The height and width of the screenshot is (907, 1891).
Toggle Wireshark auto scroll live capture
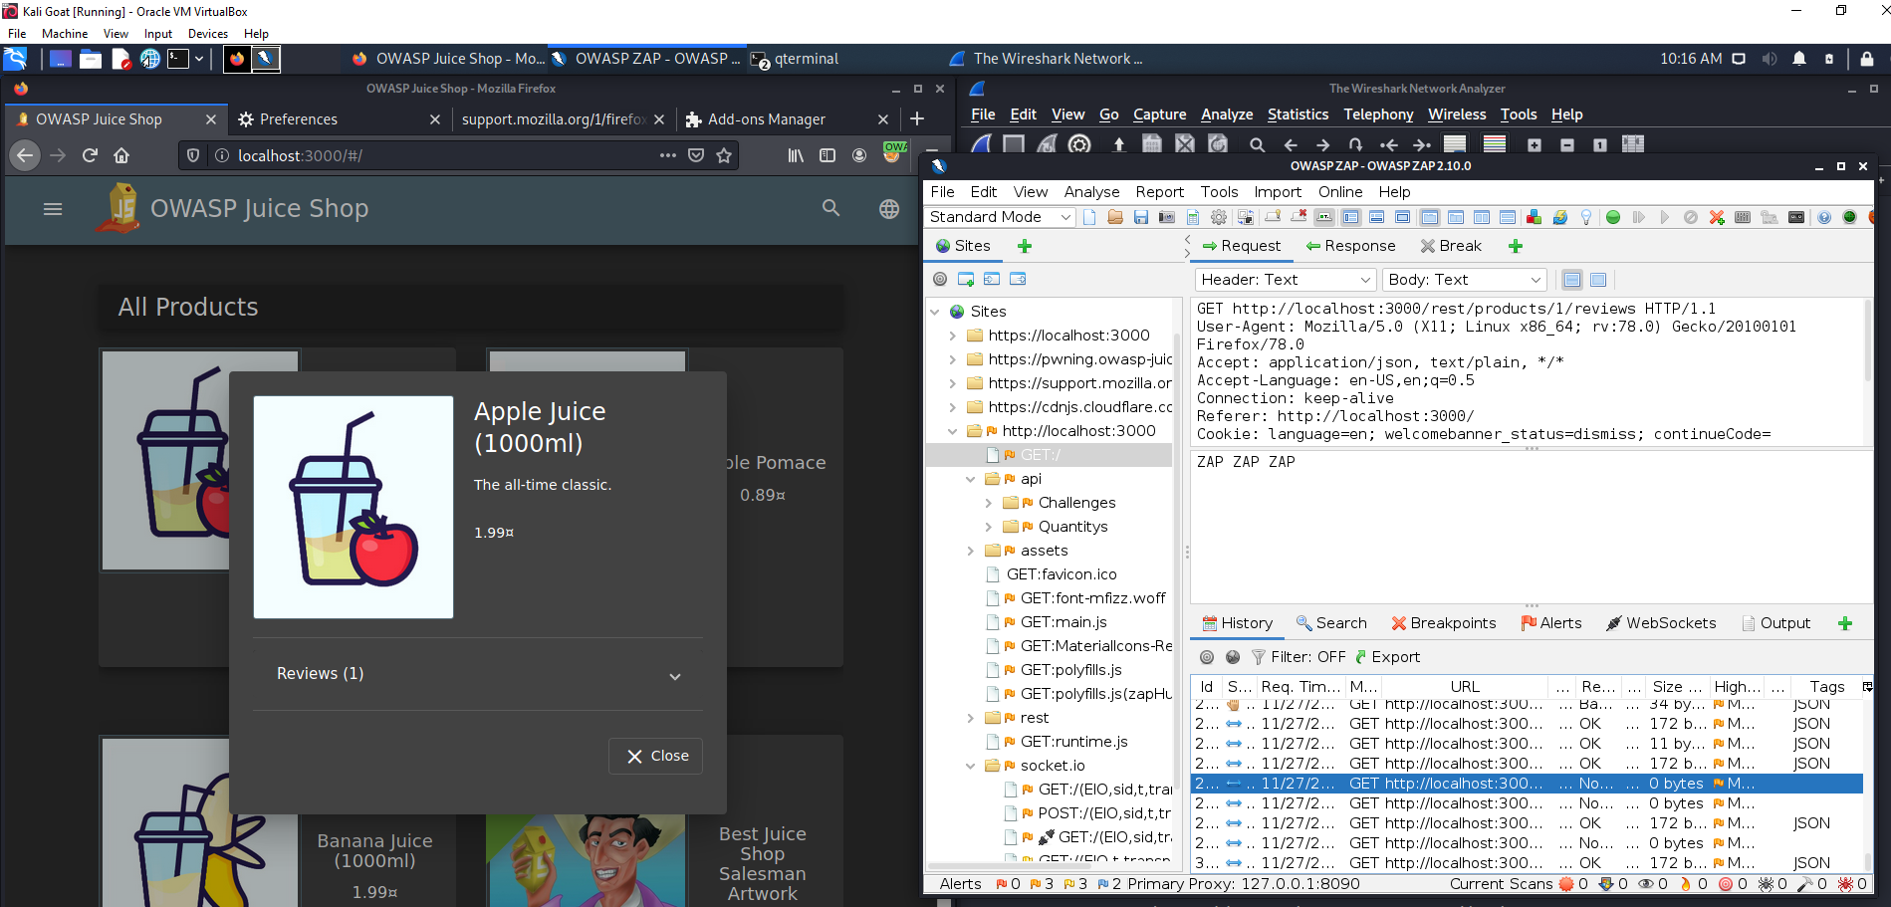coord(1455,144)
